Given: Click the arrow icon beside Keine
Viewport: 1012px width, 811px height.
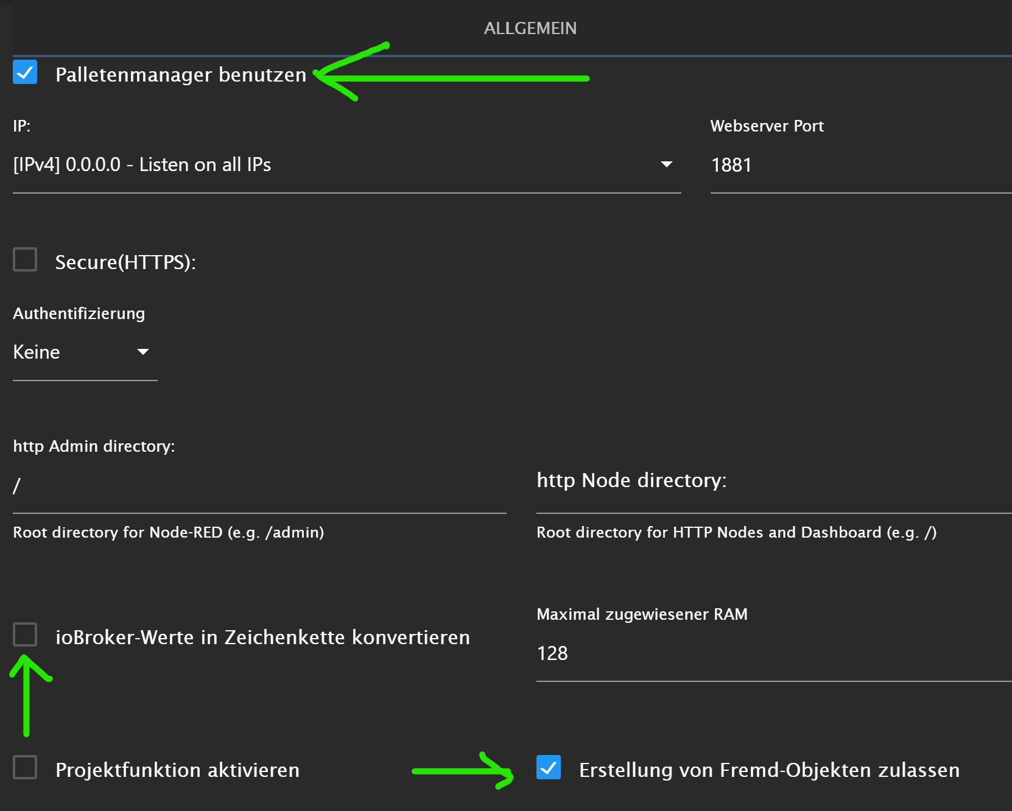Looking at the screenshot, I should coord(143,352).
